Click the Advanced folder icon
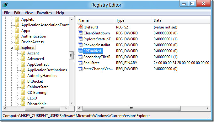 pyautogui.click(x=23, y=59)
